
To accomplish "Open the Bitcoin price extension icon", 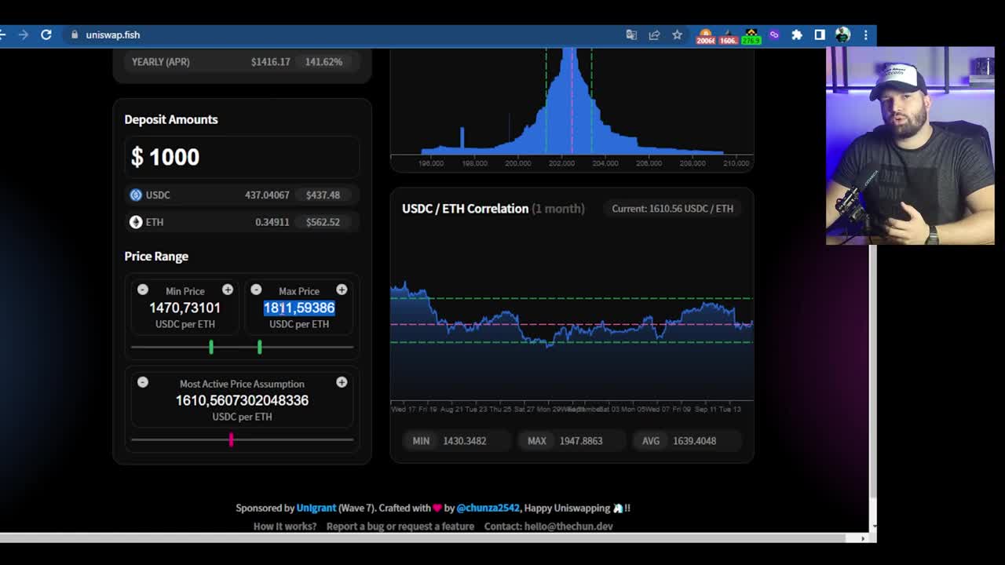I will [705, 35].
